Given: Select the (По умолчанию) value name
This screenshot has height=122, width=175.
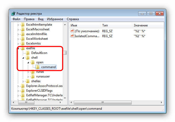Looking at the screenshot, I should pos(87,31).
